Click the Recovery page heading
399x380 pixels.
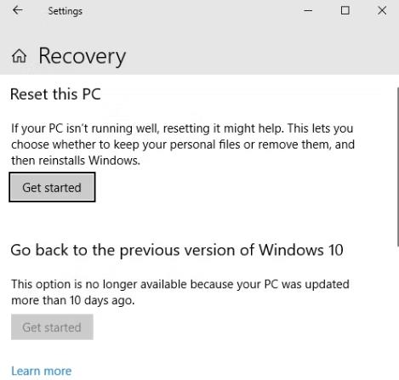tap(83, 56)
